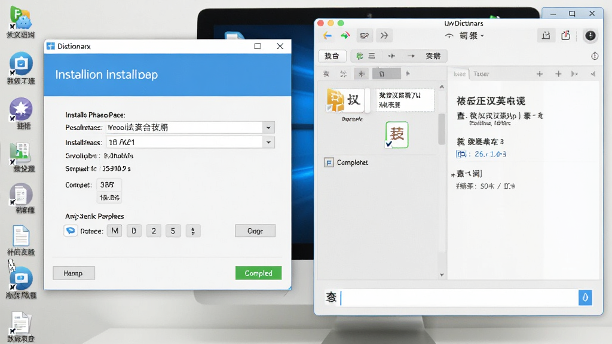Focus the search input field in UwDictinars
The width and height of the screenshot is (612, 344).
(x=459, y=297)
